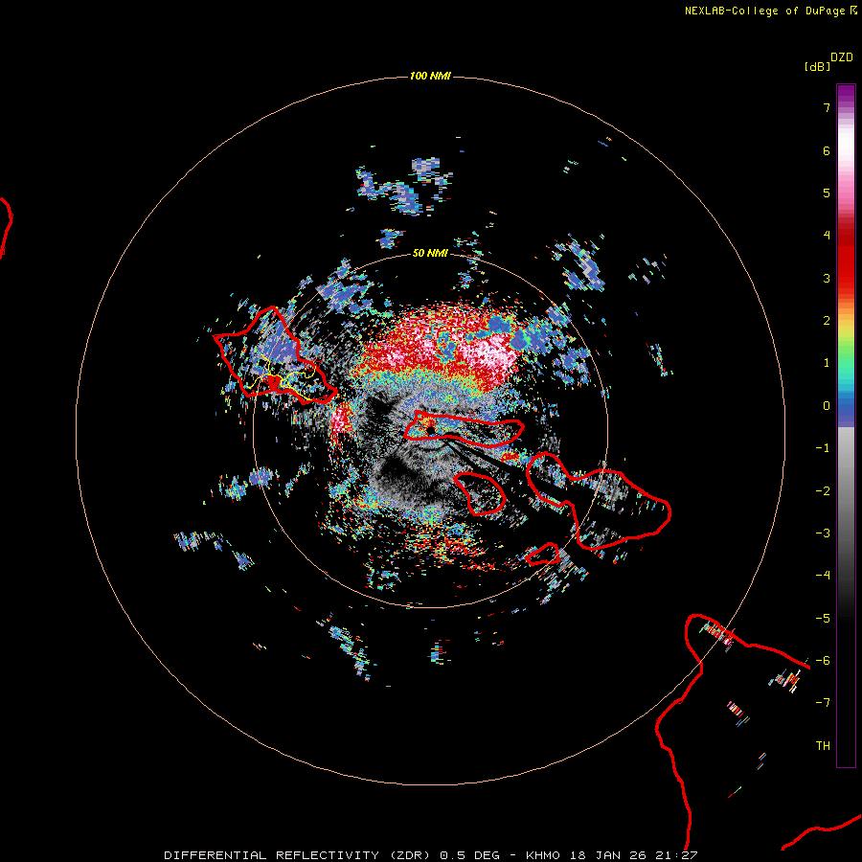
Task: Click the -3 value on the color scale
Action: 823,533
